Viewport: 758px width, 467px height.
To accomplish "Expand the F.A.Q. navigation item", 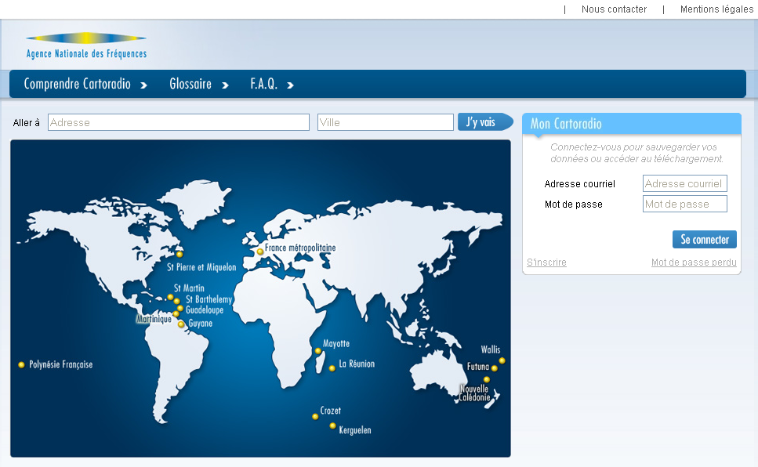I will (x=271, y=84).
